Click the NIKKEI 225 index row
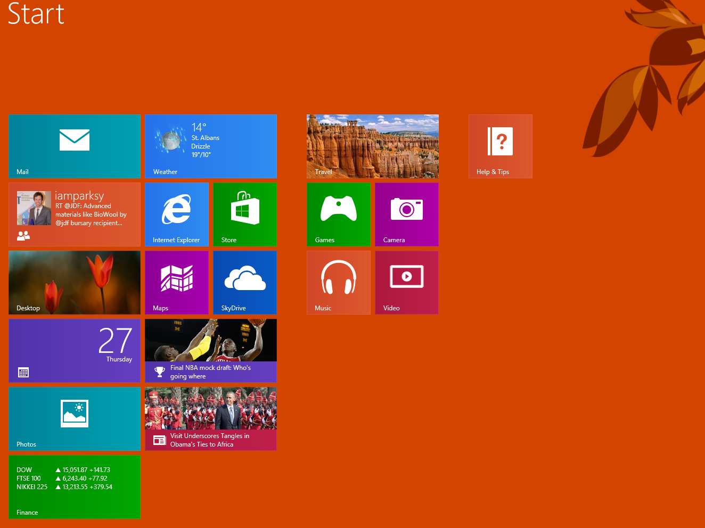Screen dimensions: 705x528 (64, 487)
